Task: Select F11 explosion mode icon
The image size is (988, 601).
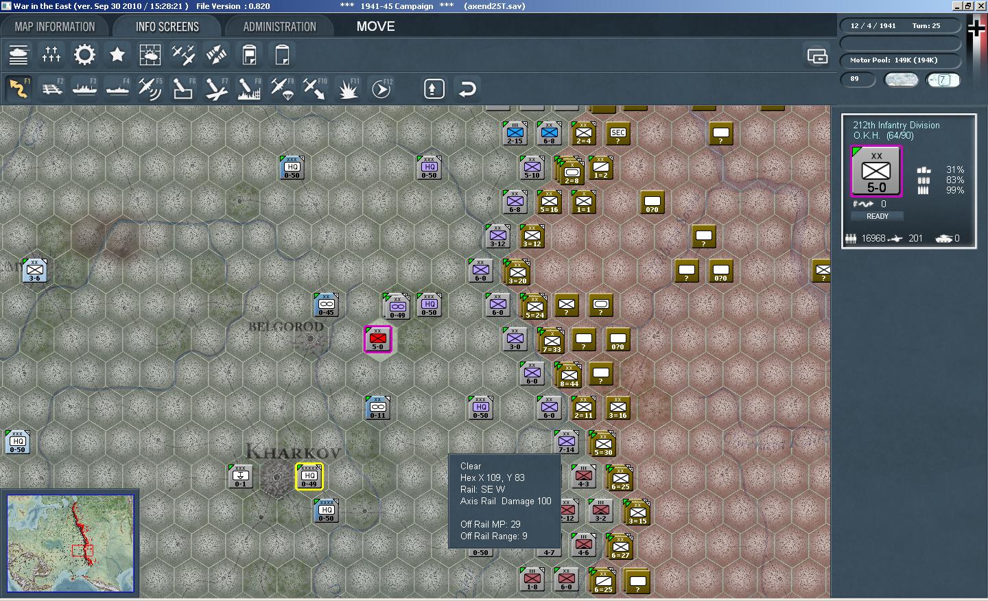Action: pyautogui.click(x=348, y=89)
